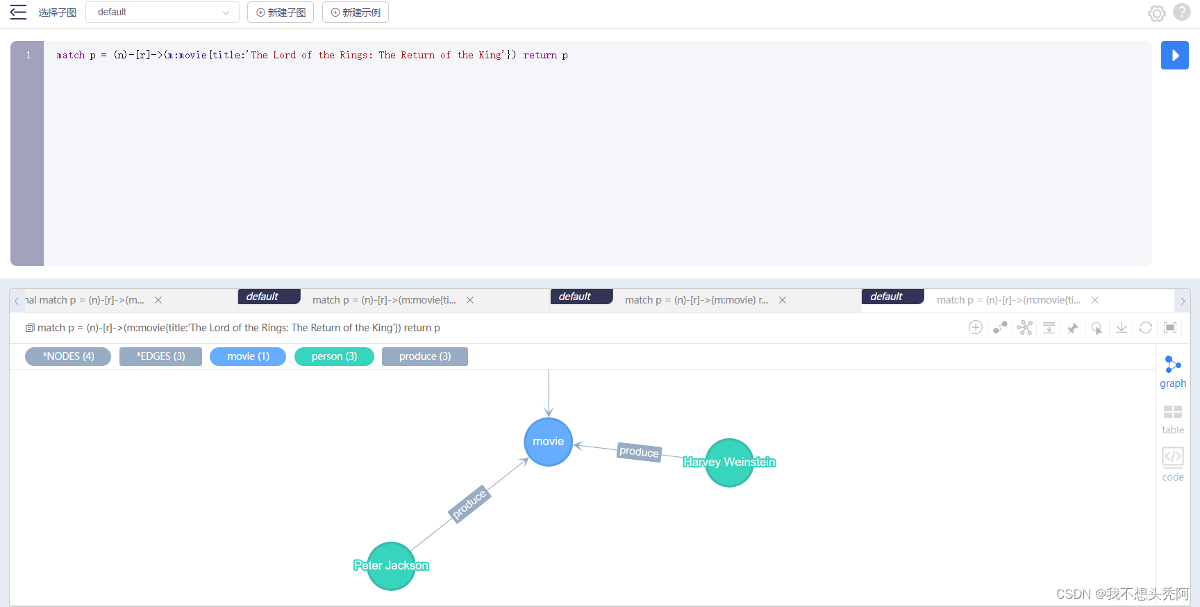
Task: Select the Peter Jackson node
Action: tap(391, 566)
